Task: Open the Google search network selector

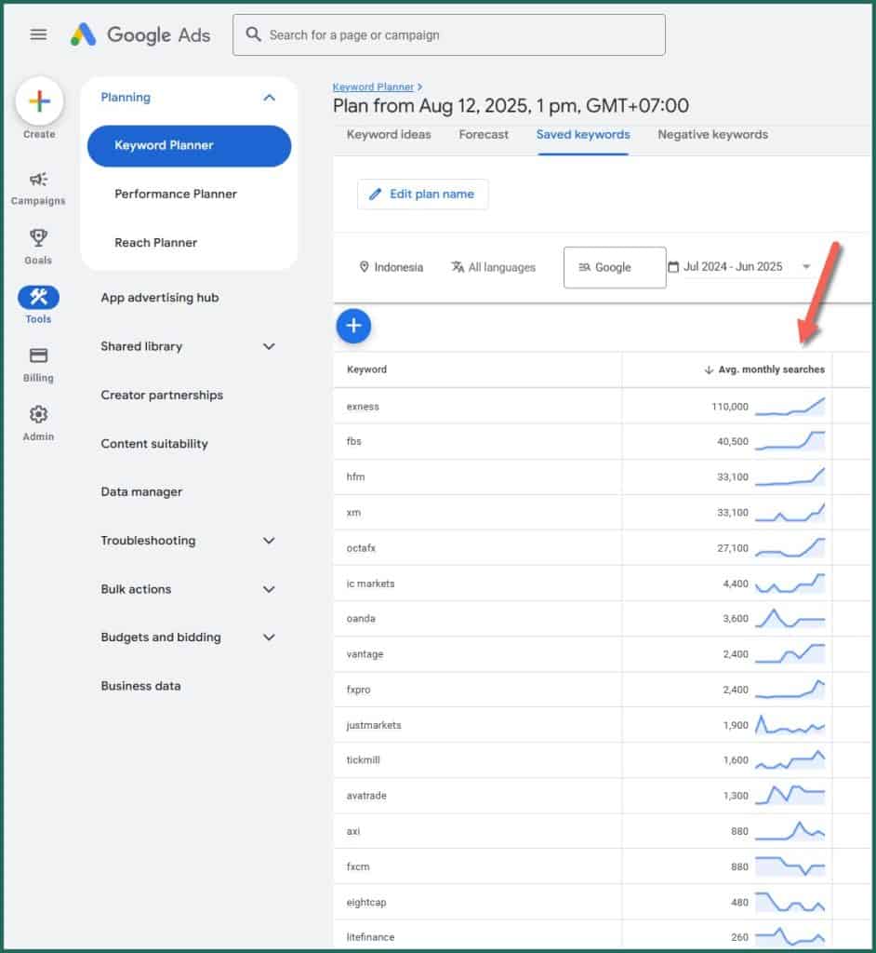Action: [x=615, y=267]
